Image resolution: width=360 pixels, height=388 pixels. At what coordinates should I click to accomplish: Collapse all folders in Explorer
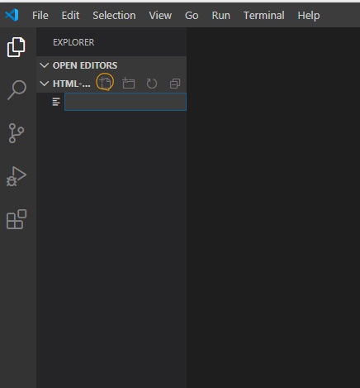175,84
